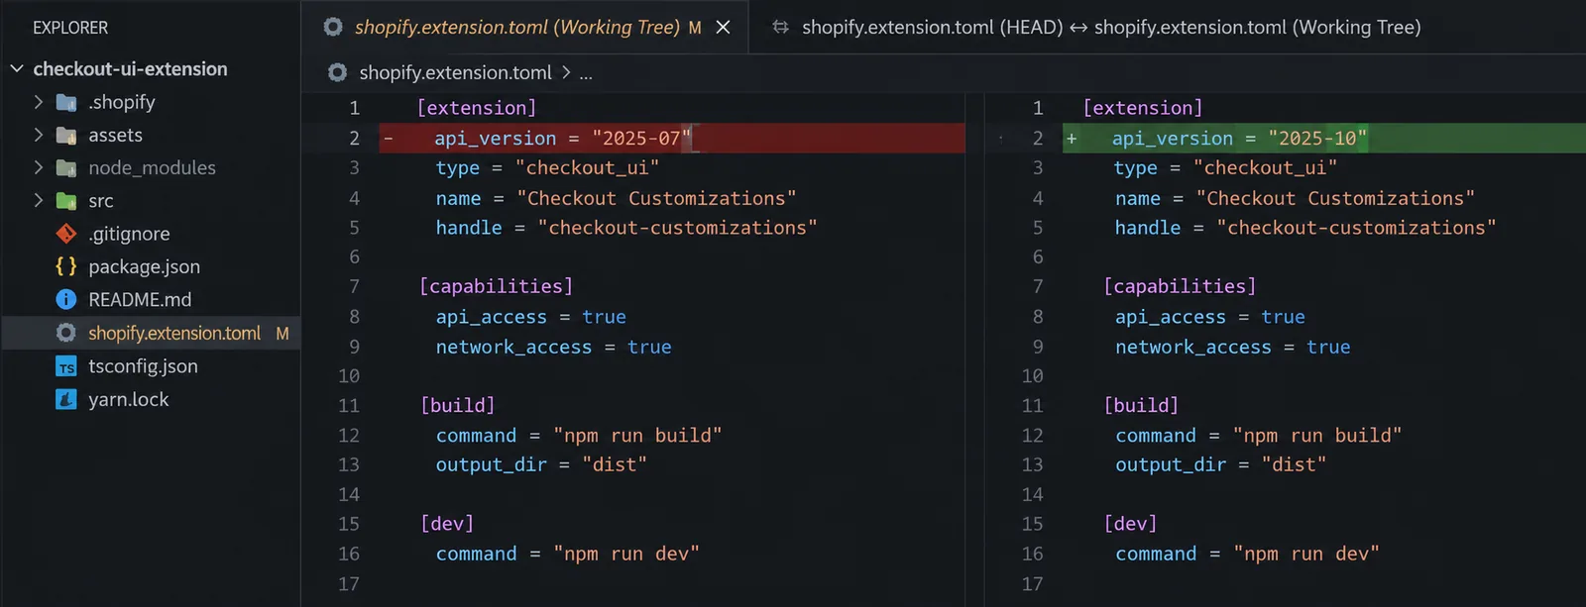Screen dimensions: 1586x607
Task: Close the shopify.extension.toml Working Tree tab
Action: coord(724,27)
